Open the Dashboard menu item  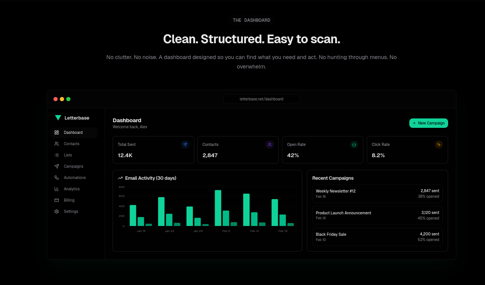coord(74,132)
